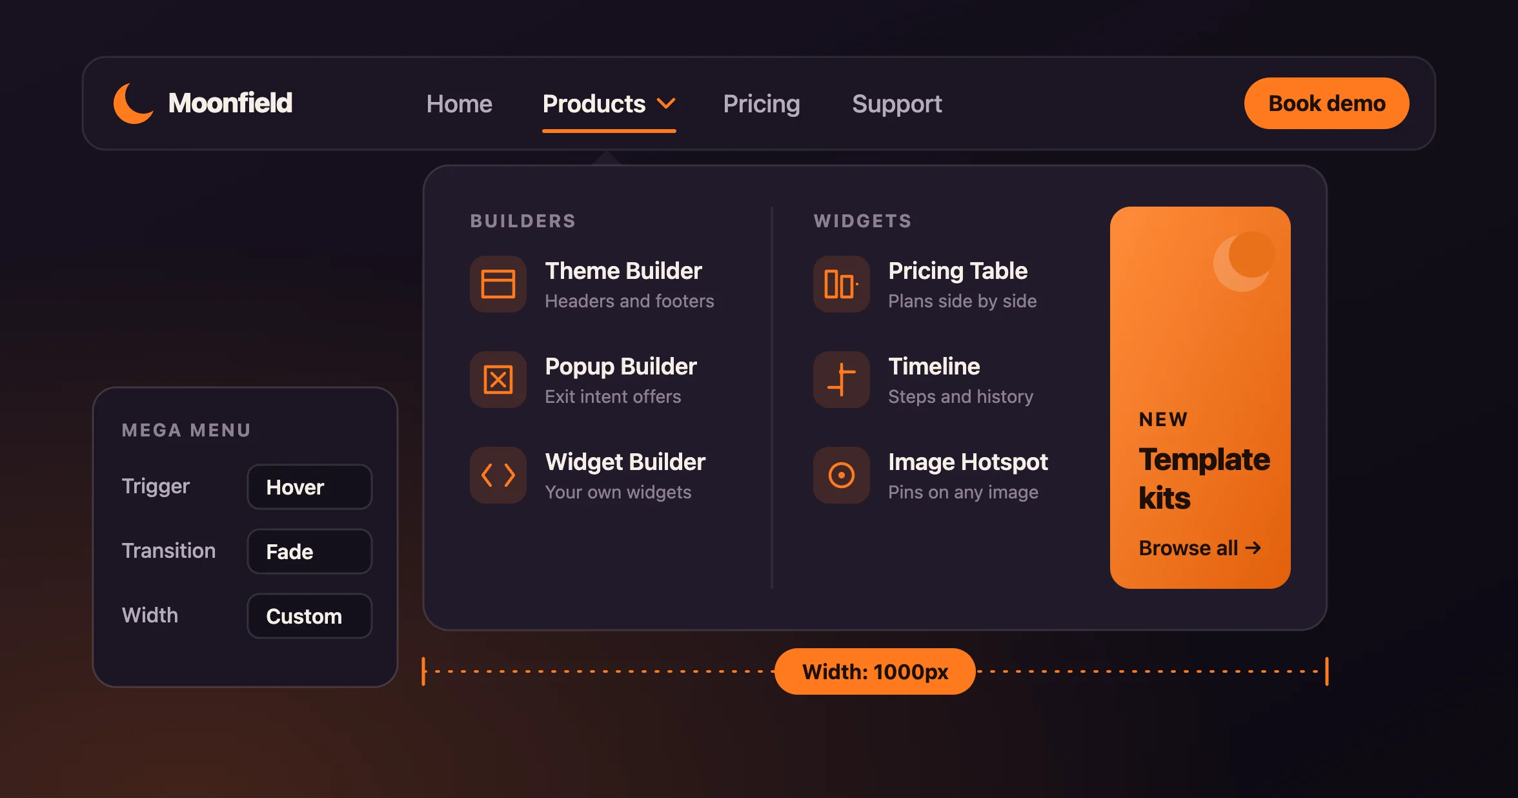Click the MEGA MENU panel title

tap(186, 430)
